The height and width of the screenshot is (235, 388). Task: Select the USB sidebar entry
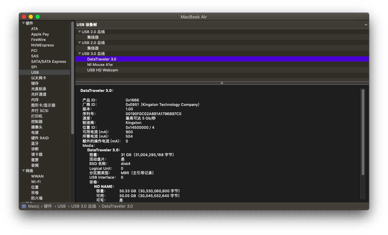click(44, 72)
